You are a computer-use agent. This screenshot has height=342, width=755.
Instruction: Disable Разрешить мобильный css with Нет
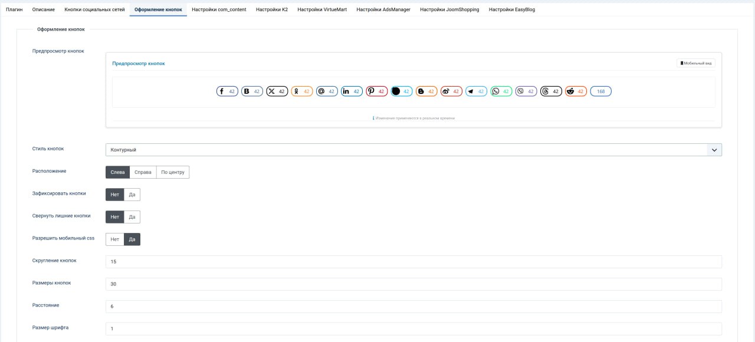tap(114, 239)
